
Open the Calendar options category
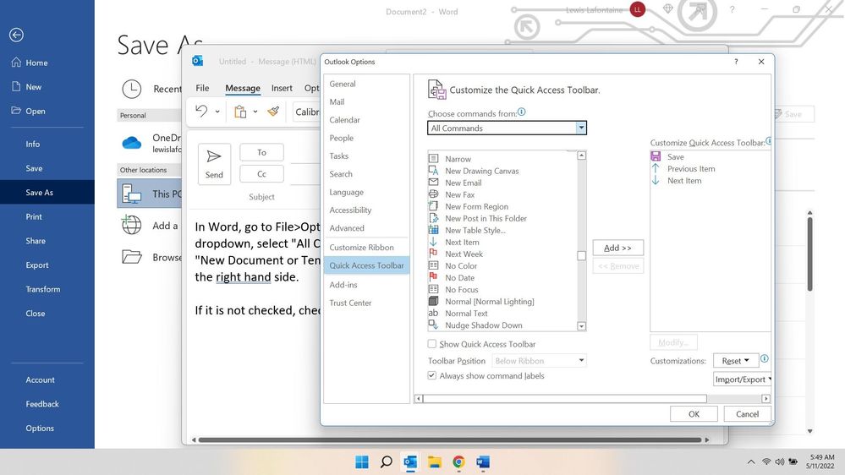click(344, 119)
